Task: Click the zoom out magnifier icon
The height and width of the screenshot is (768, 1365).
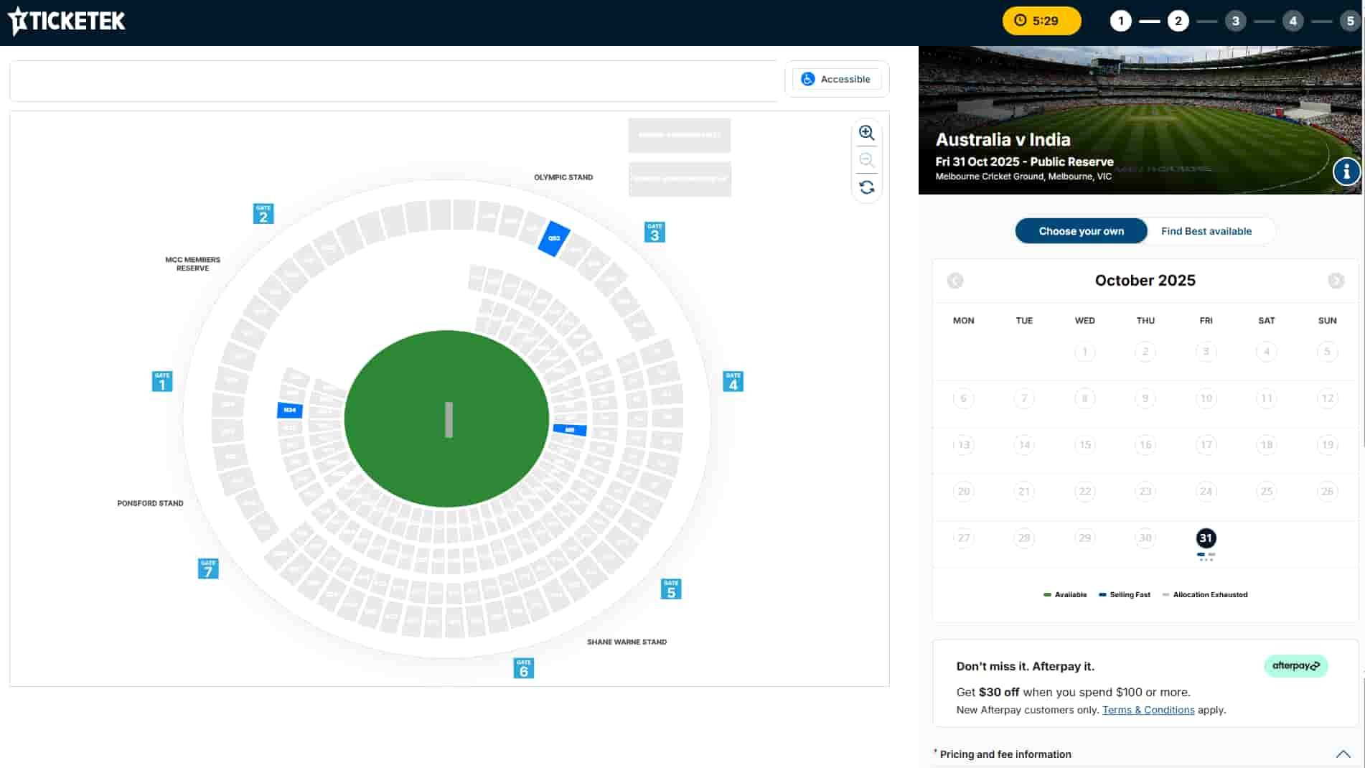Action: (x=866, y=159)
